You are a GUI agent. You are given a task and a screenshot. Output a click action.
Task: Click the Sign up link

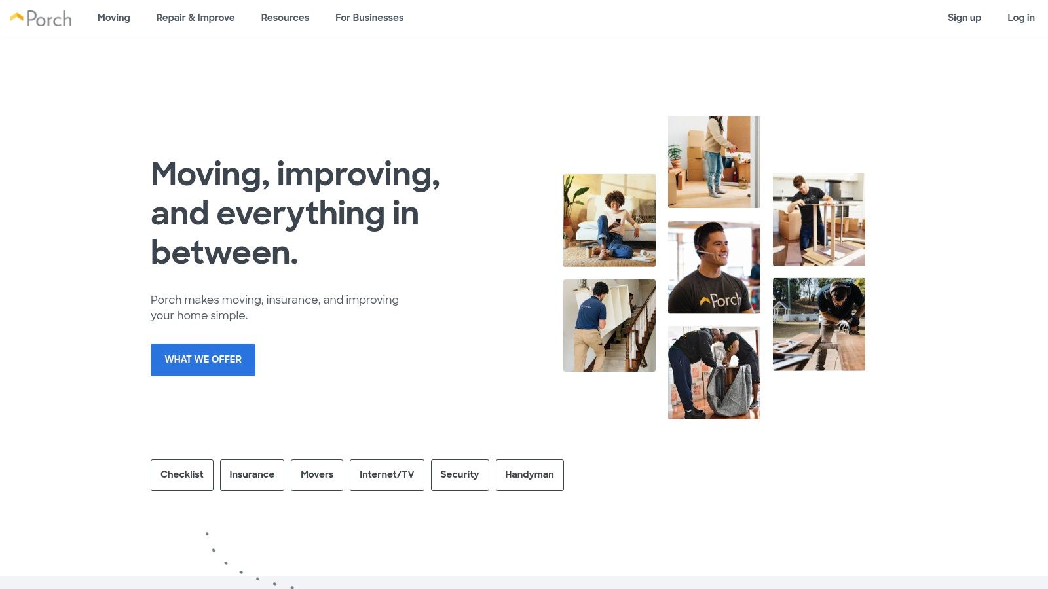point(964,18)
